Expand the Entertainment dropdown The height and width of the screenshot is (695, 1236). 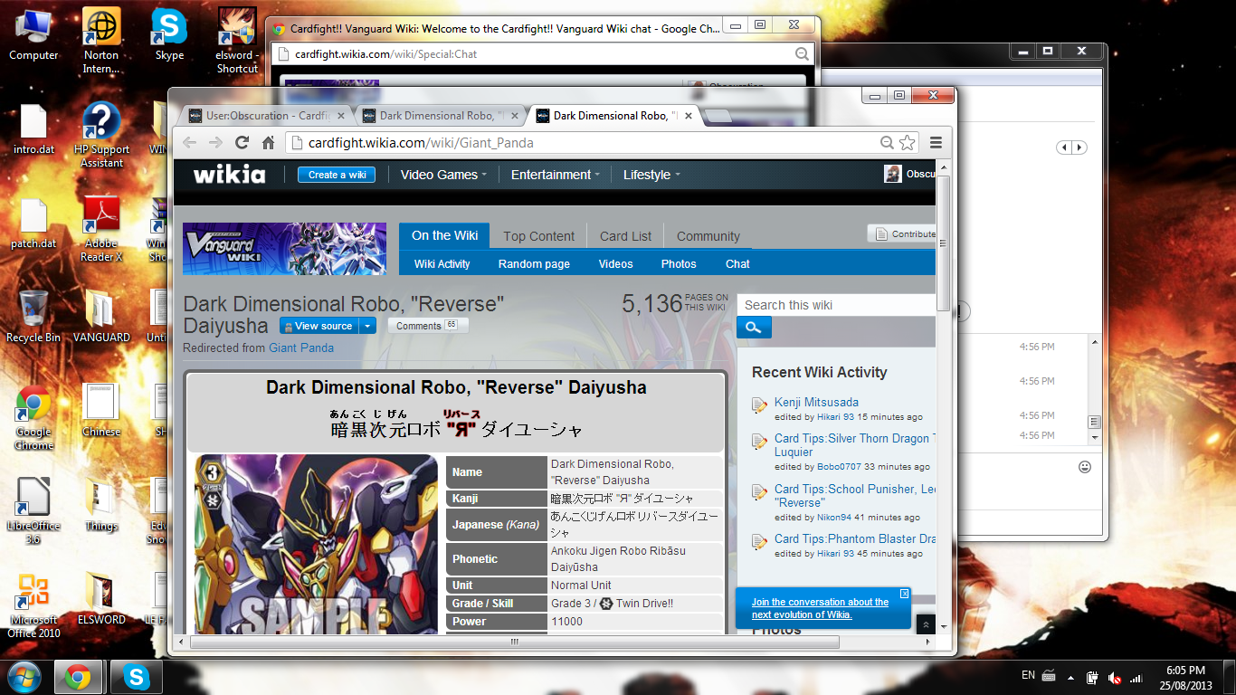556,175
